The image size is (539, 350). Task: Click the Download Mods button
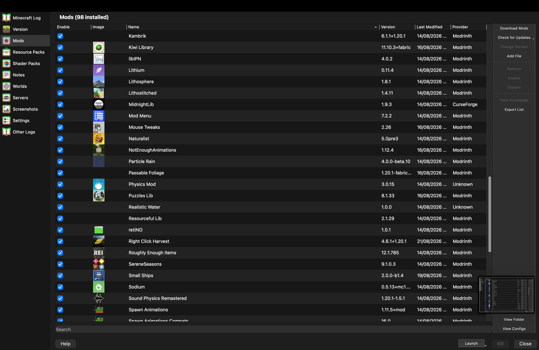514,28
